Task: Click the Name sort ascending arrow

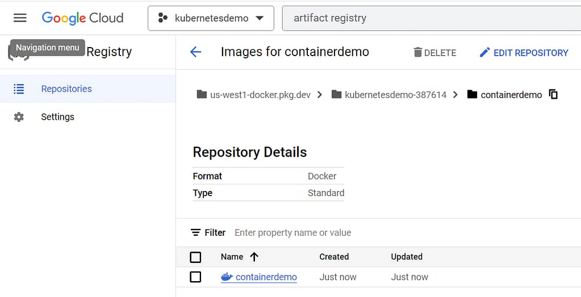Action: (x=254, y=257)
